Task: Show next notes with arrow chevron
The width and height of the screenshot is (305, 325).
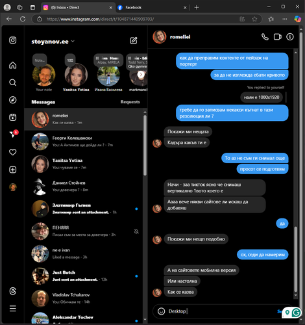Action: point(141,75)
